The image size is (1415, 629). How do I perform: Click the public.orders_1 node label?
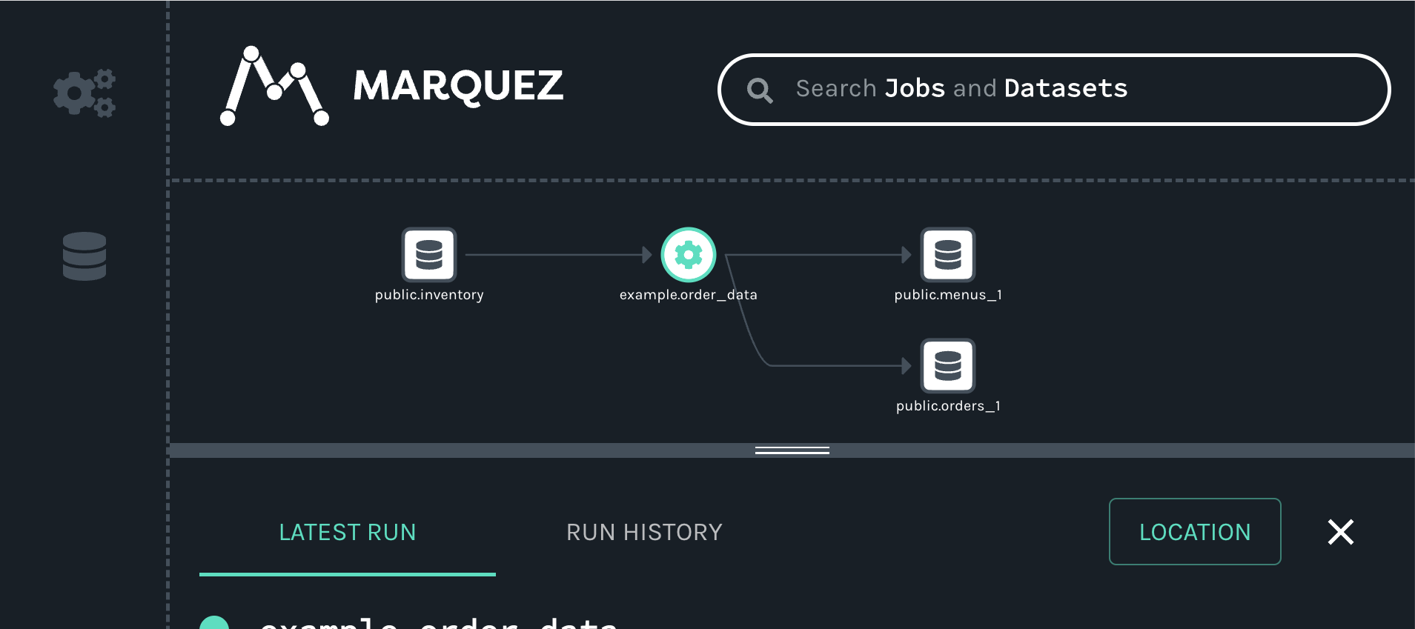tap(948, 406)
